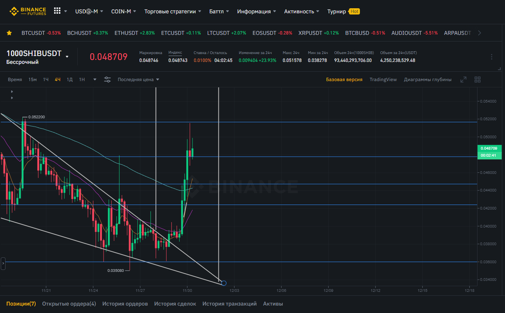The image size is (505, 313).
Task: Open the История транзакций tab
Action: coord(230,304)
